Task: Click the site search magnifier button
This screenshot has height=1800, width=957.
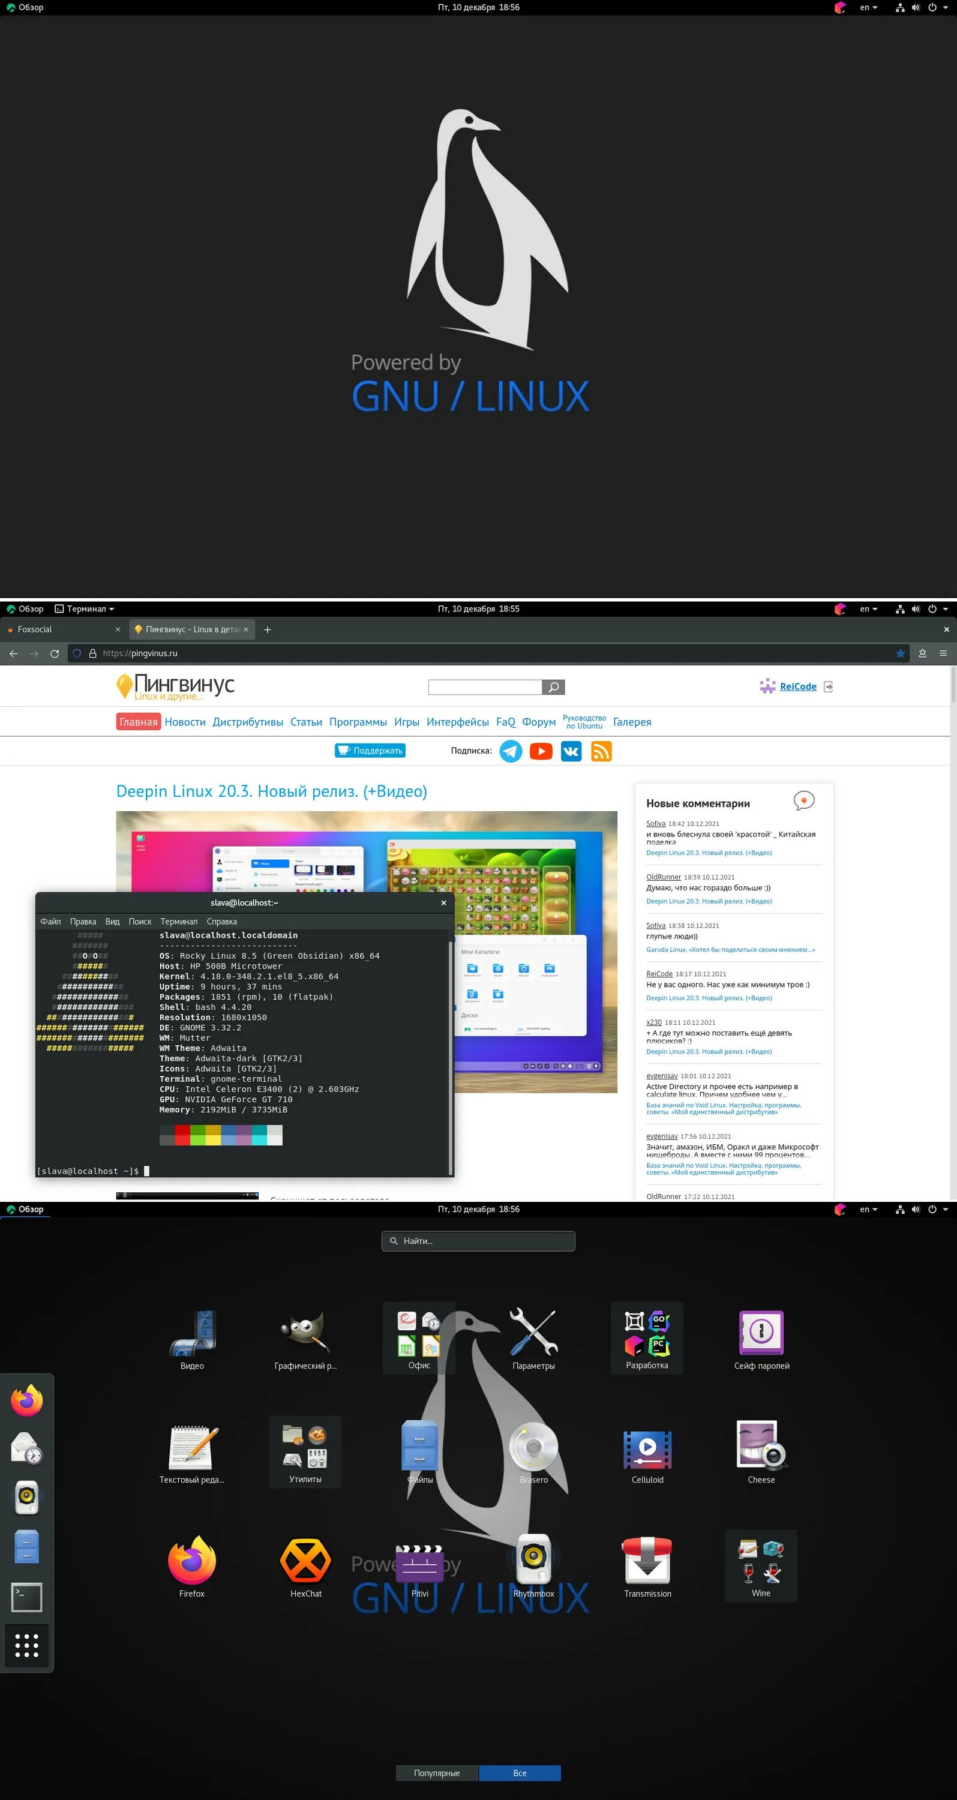Action: tap(553, 687)
